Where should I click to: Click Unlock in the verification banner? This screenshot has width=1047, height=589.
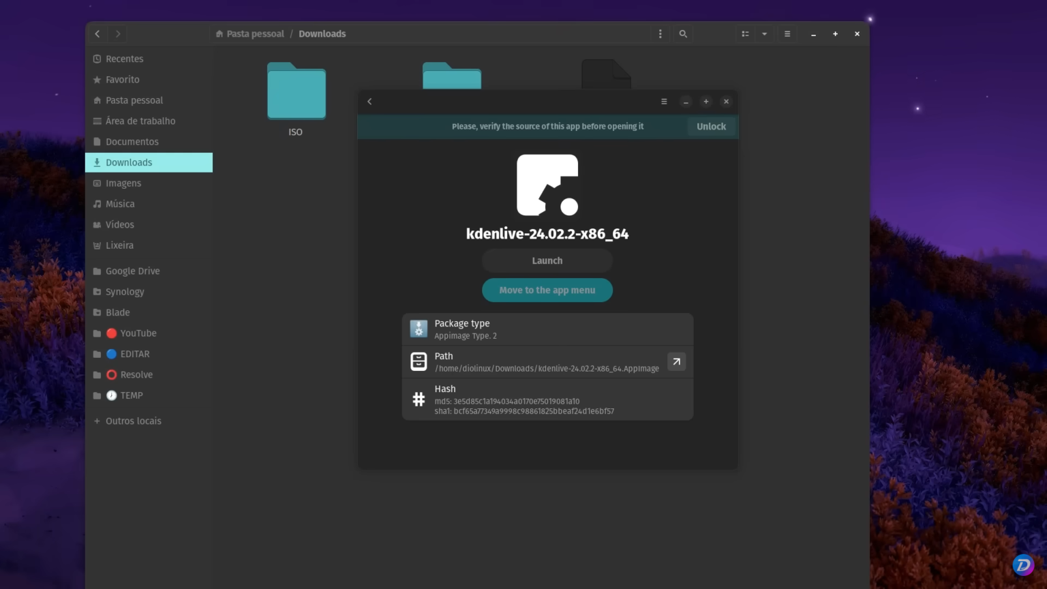(711, 127)
